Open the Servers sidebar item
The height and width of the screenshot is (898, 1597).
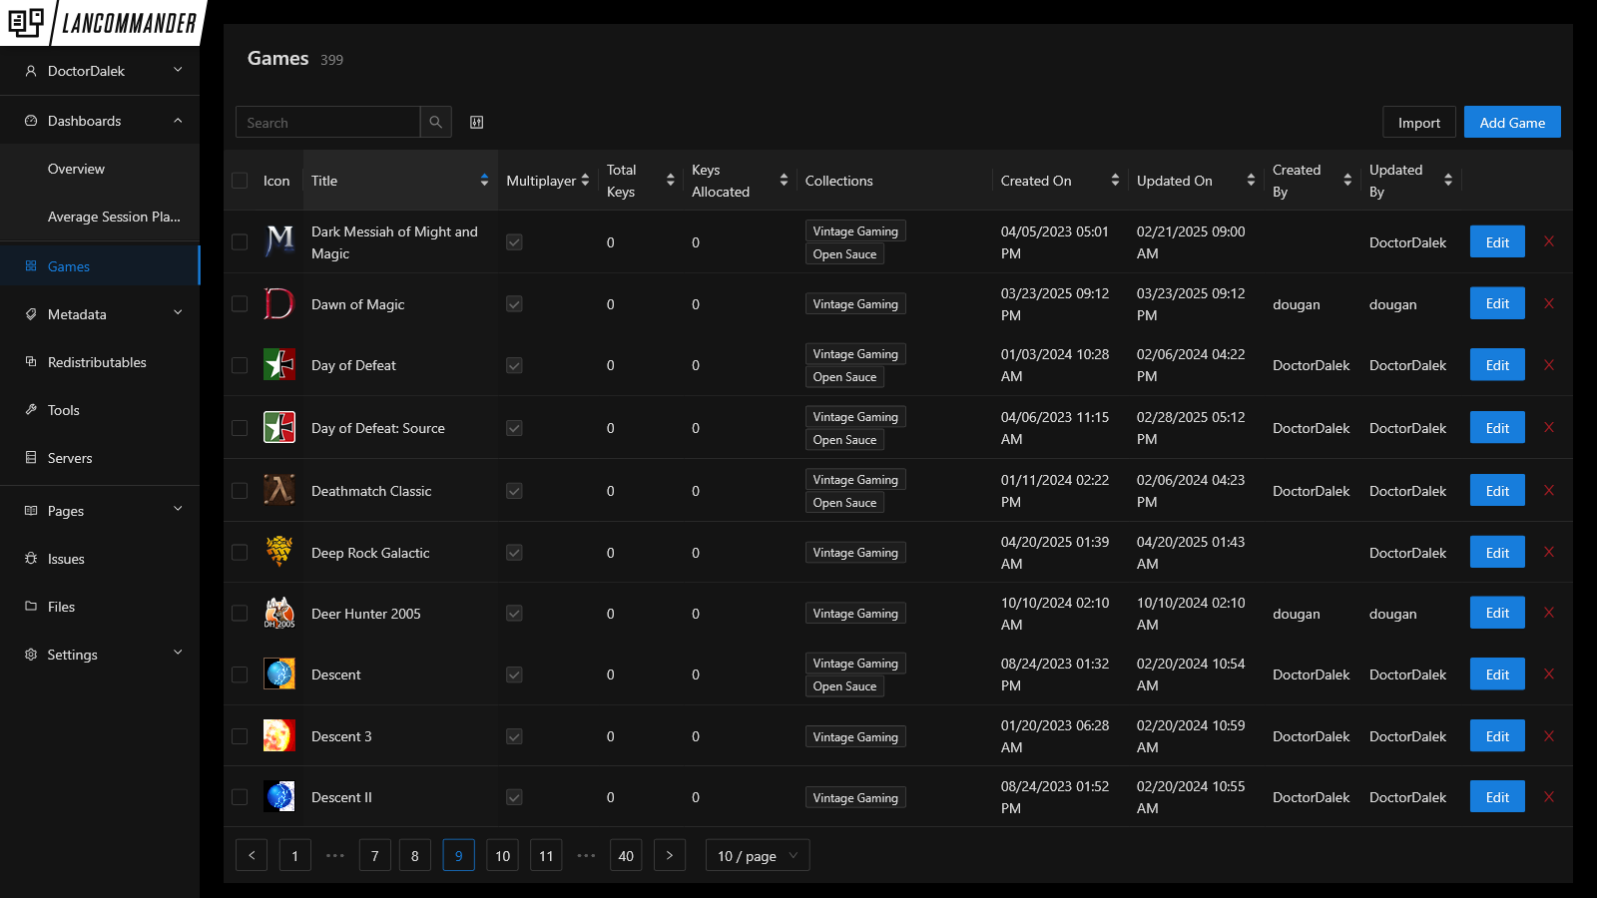click(x=70, y=458)
